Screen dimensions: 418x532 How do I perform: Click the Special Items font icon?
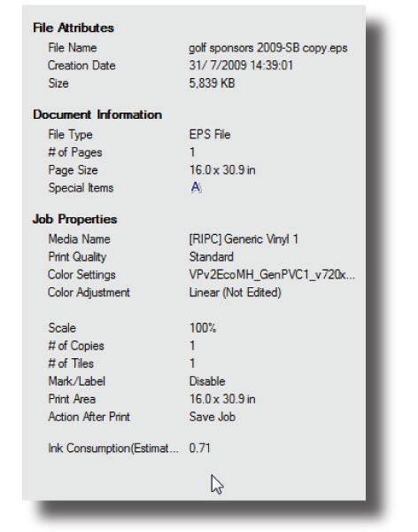(x=196, y=187)
